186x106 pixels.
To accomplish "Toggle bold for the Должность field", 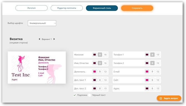I will (100, 72).
